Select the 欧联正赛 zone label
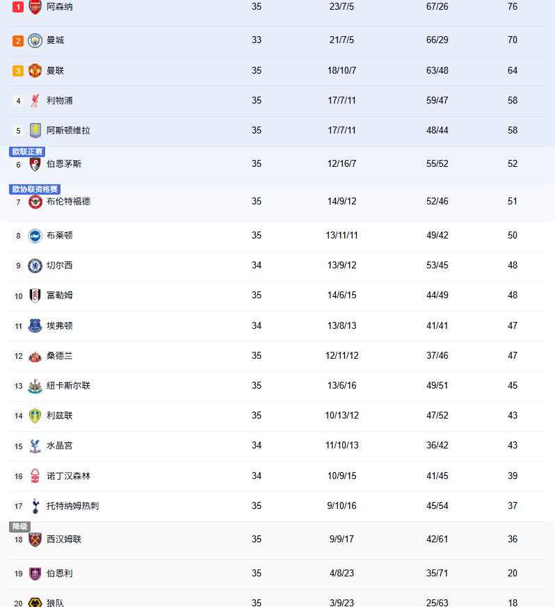The width and height of the screenshot is (555, 607). click(27, 152)
